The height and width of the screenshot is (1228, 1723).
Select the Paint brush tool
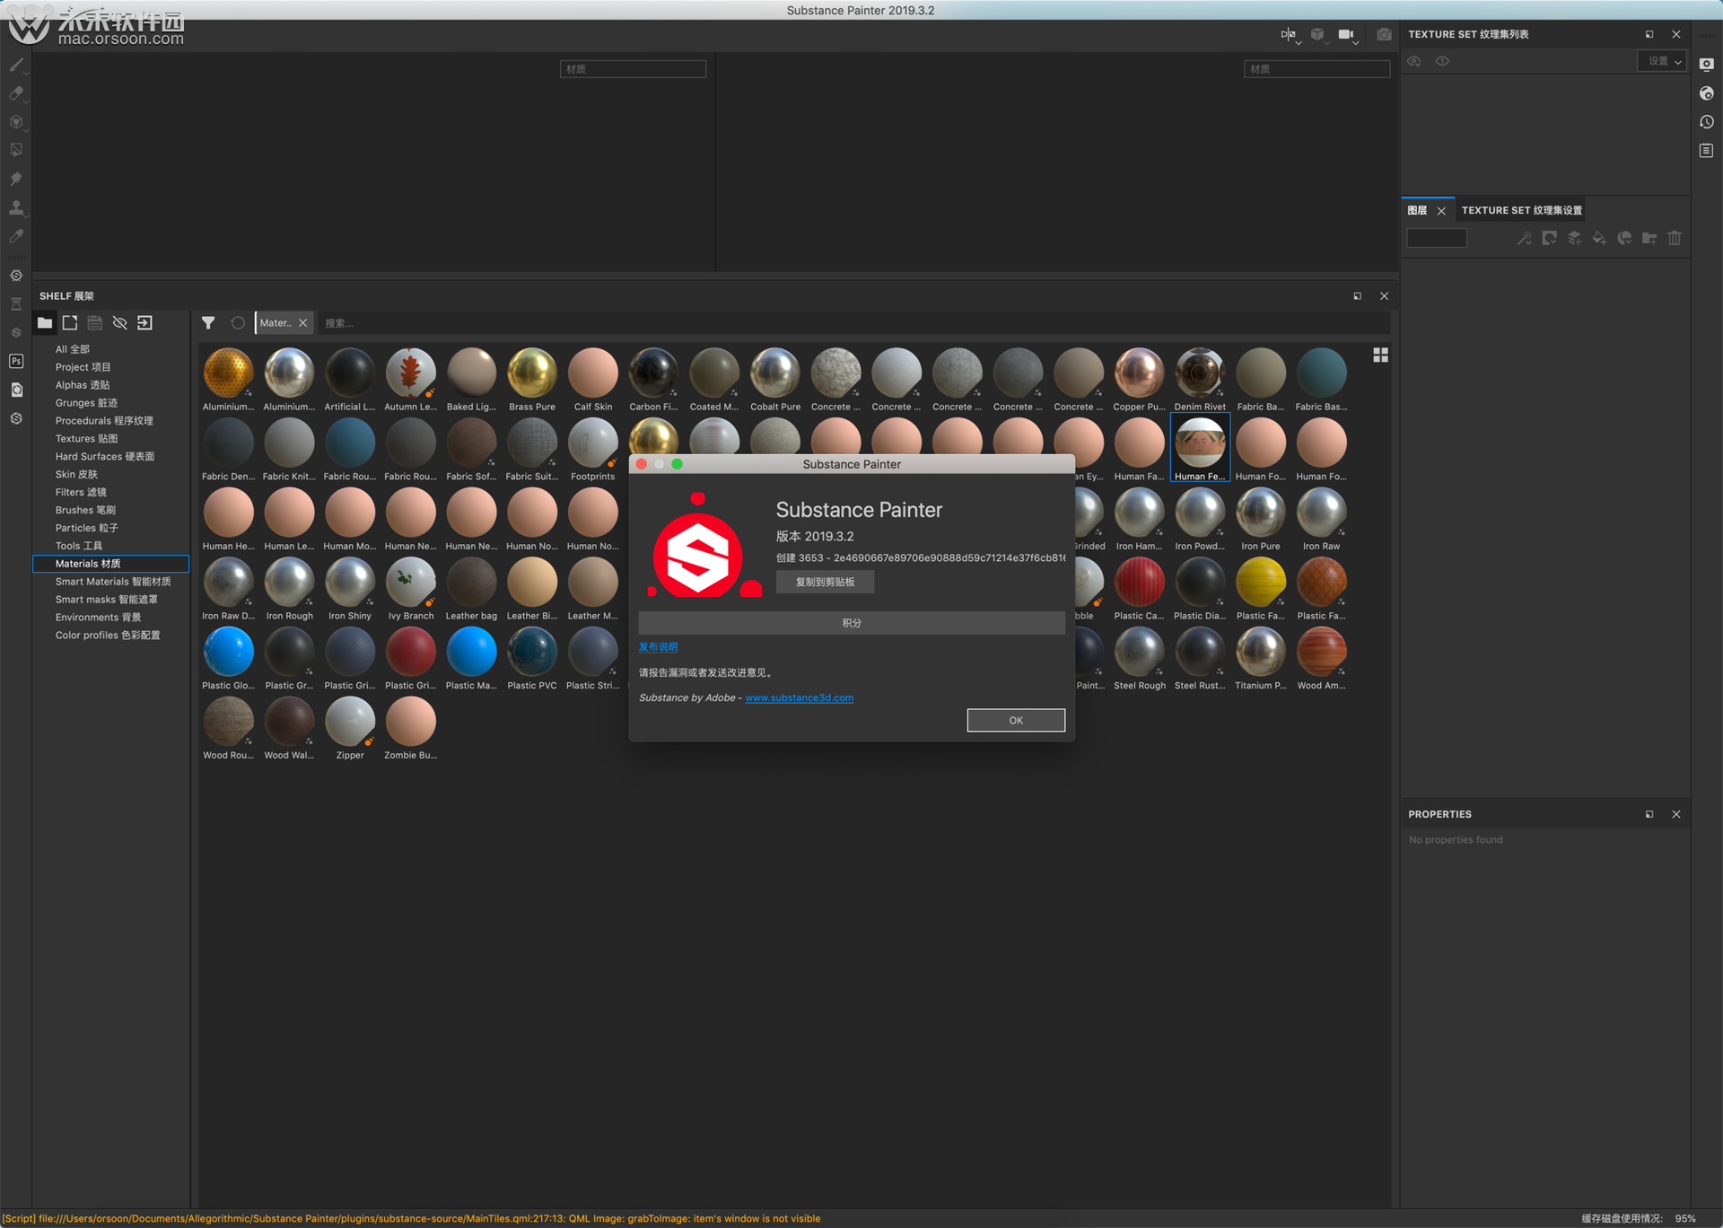(x=16, y=65)
